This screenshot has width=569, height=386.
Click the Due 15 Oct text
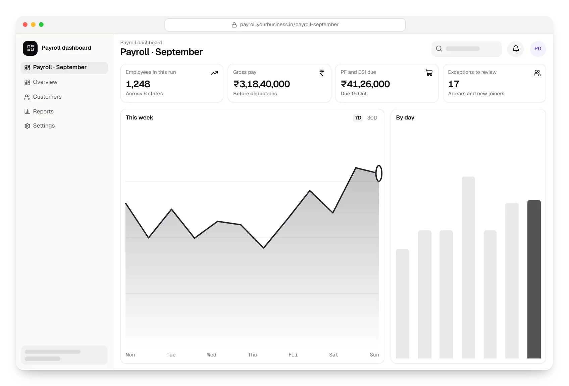(354, 94)
